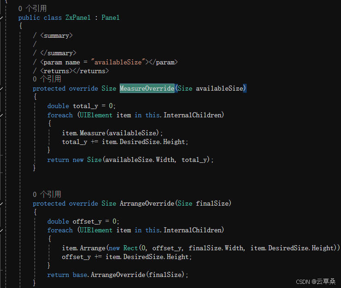Viewport: 341px width, 288px height.
Task: Click the closing </summary> comment tag
Action: click(58, 53)
